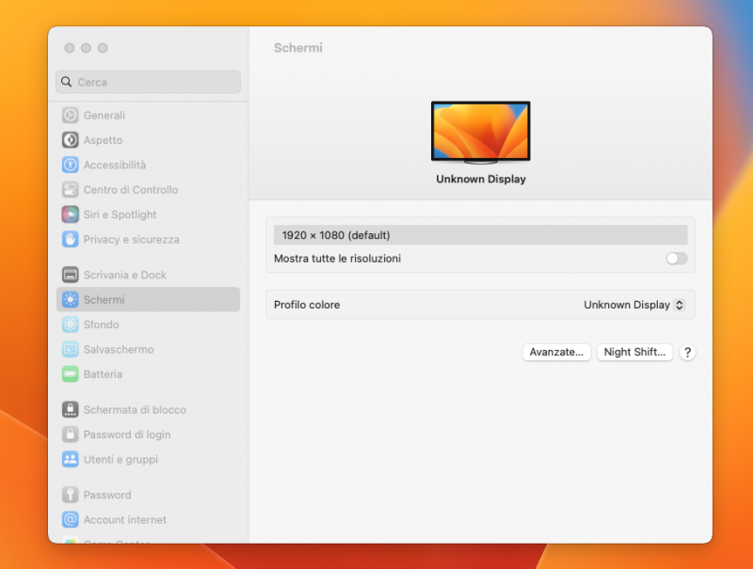Close the settings window
753x569 pixels.
(x=70, y=48)
